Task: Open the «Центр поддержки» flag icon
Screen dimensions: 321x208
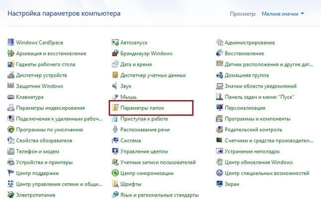Action: click(10, 173)
